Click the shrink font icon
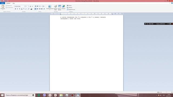The height and width of the screenshot is (97, 173). click(x=32, y=6)
